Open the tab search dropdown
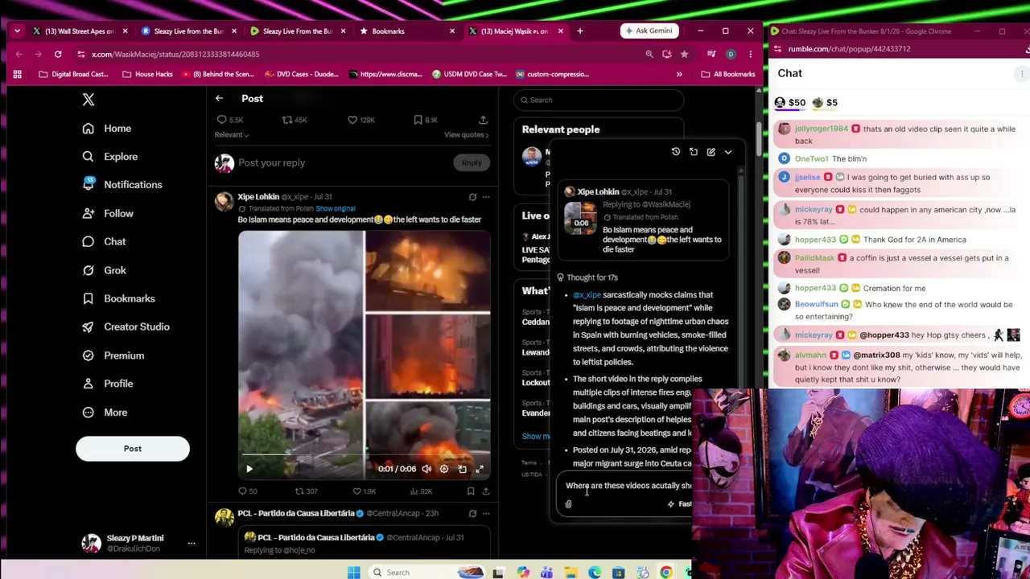The width and height of the screenshot is (1030, 579). click(17, 31)
